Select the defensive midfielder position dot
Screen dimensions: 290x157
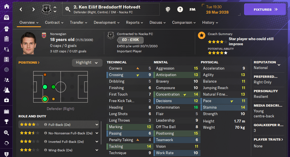53,87
